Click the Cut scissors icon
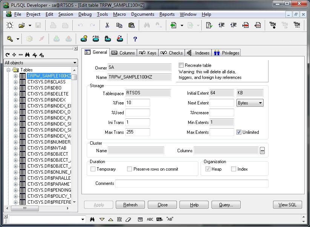The height and width of the screenshot is (227, 310). 107,25
